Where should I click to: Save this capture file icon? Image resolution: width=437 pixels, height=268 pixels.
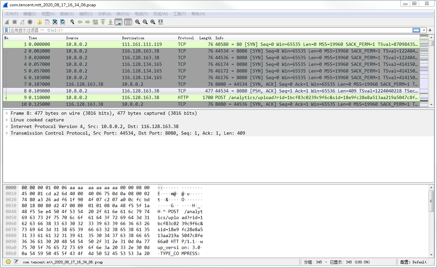pos(47,22)
